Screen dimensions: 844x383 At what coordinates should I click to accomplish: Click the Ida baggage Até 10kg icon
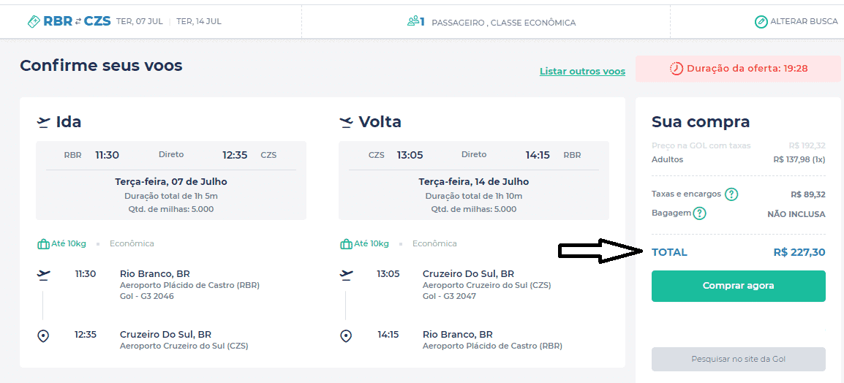click(x=43, y=243)
